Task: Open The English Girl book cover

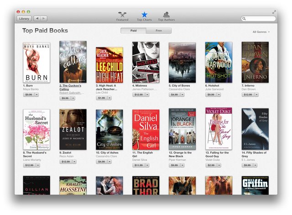Action: 146,130
